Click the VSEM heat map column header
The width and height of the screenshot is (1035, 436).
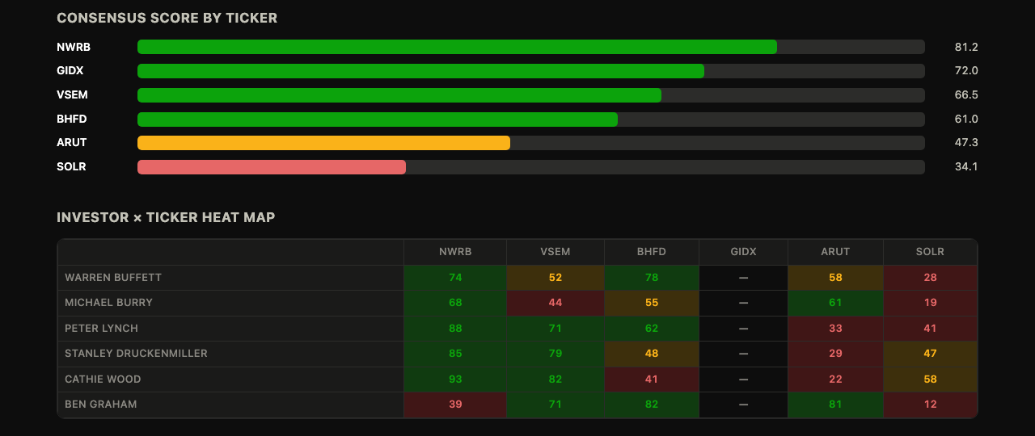click(556, 252)
